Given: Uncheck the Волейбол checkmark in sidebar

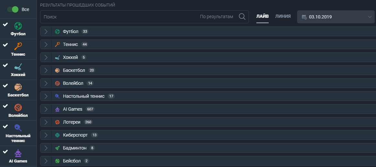Looking at the screenshot, I should 5,106.
